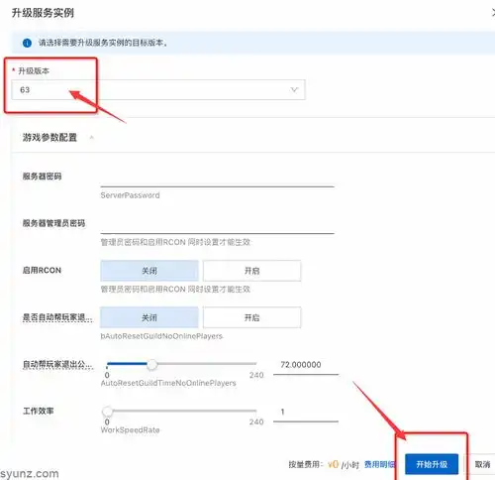Screen dimensions: 495x480
Task: Click the 服务器管理员密码 label
Action: click(x=53, y=223)
